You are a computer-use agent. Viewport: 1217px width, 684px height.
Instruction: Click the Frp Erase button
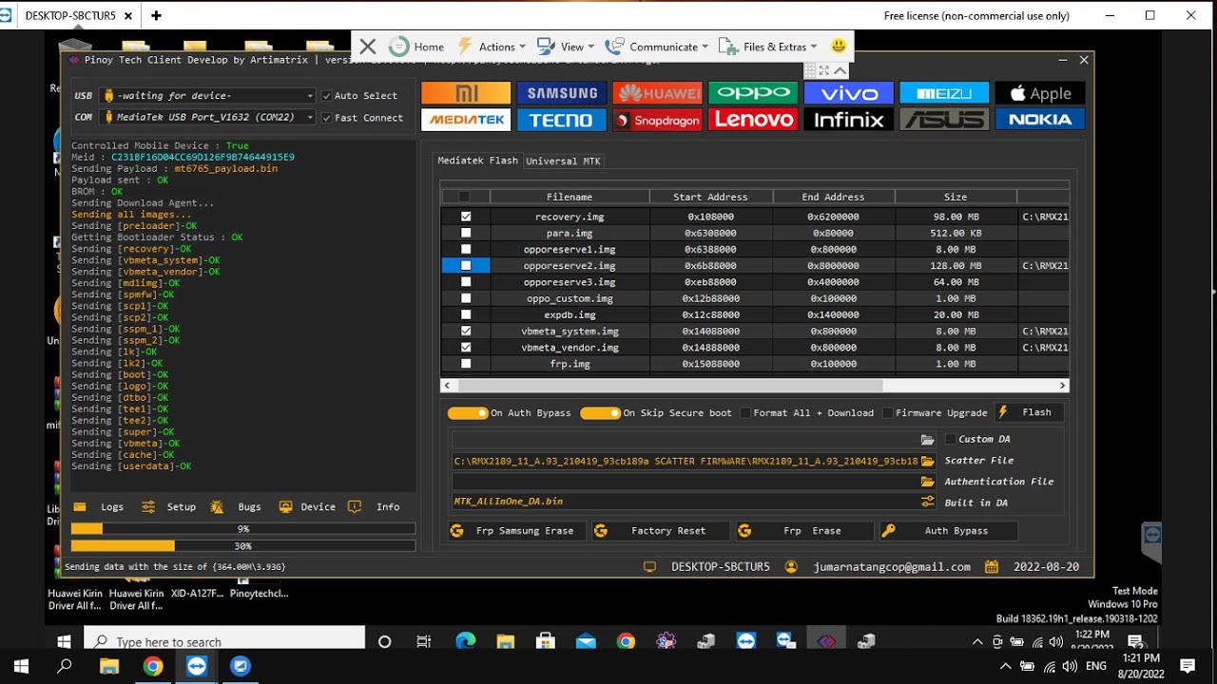[804, 531]
